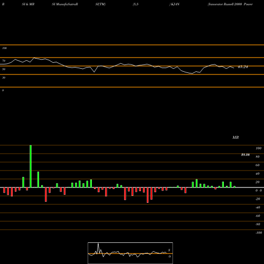
Task: Click the 60 label on MR axis
Action: (x=257, y=165)
